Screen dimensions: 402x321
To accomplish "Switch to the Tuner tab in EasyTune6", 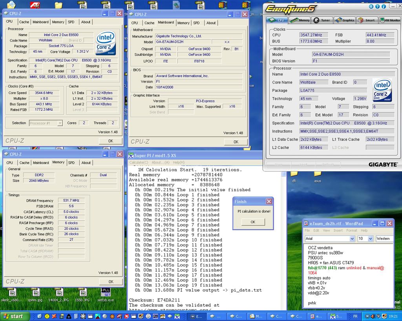I will point(322,20).
